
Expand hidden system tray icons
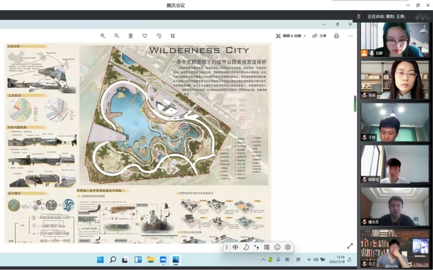[263, 260]
